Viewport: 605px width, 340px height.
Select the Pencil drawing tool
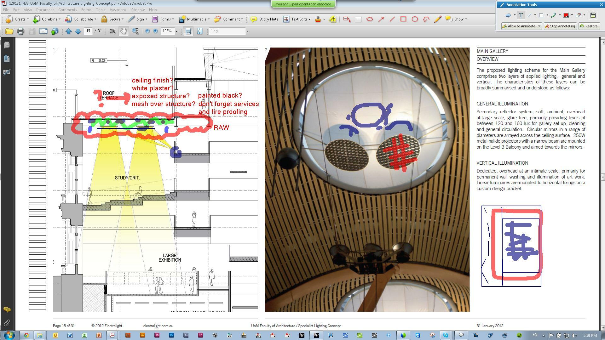(437, 19)
